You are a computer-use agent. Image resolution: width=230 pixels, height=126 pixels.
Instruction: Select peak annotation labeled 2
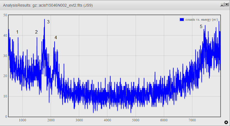(36, 32)
